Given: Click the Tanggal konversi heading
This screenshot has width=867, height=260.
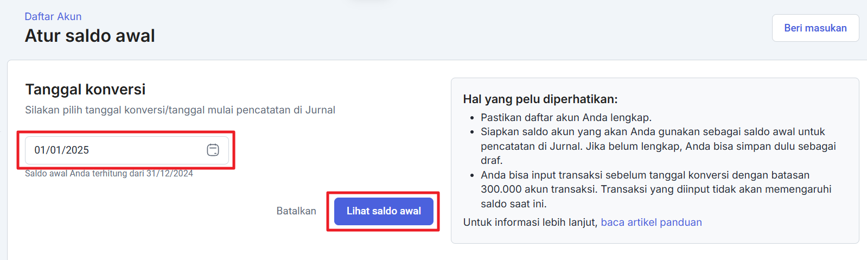Looking at the screenshot, I should coord(85,89).
